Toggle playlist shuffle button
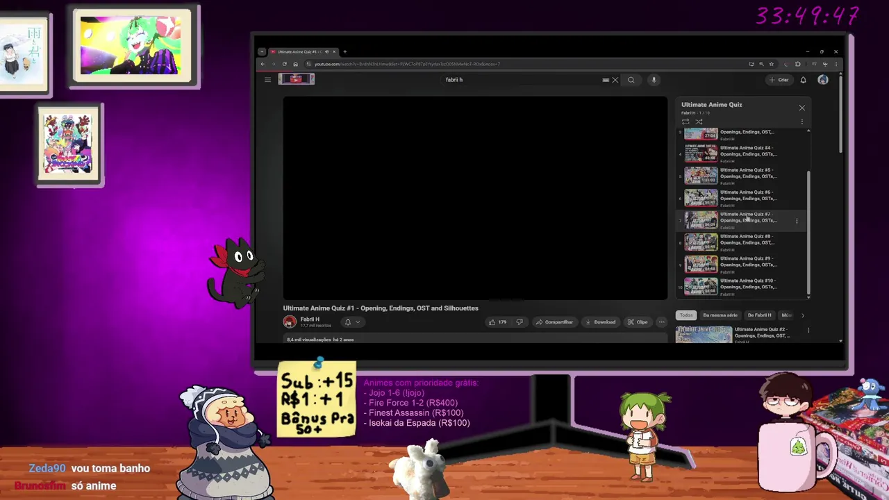This screenshot has width=889, height=500. [699, 122]
